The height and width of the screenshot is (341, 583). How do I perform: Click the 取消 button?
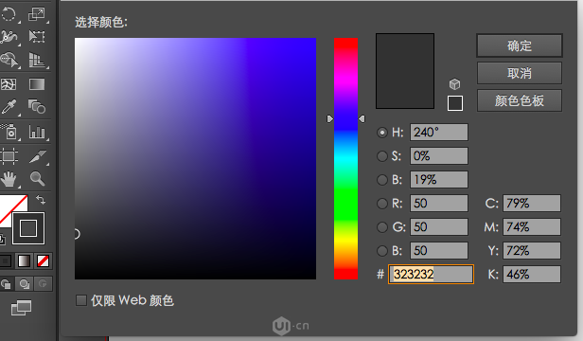point(520,73)
